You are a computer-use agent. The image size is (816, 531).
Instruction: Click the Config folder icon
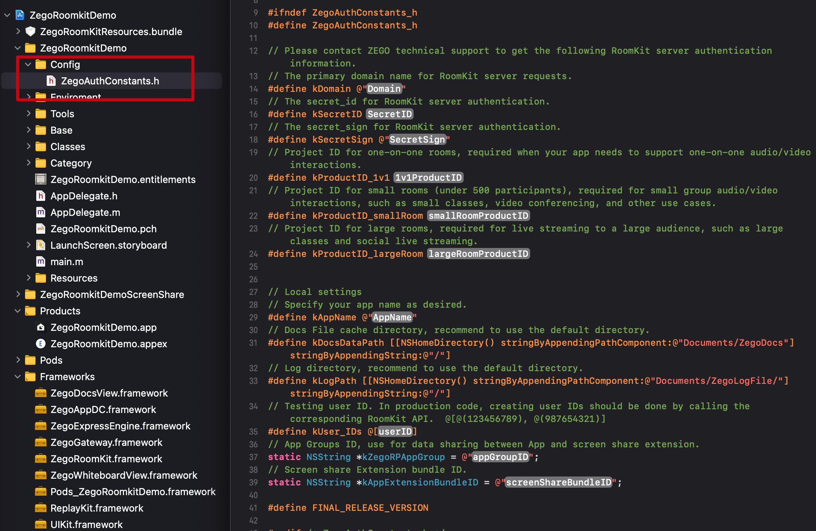click(41, 65)
